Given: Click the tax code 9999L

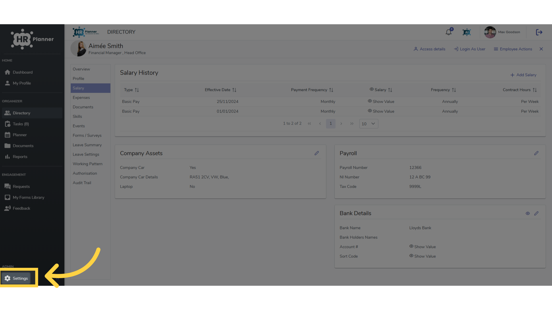Looking at the screenshot, I should pyautogui.click(x=415, y=187).
